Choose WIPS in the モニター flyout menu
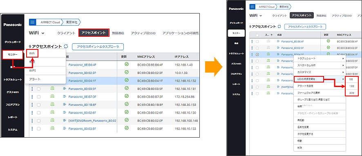Screen dimensions: 362x156 (33, 70)
